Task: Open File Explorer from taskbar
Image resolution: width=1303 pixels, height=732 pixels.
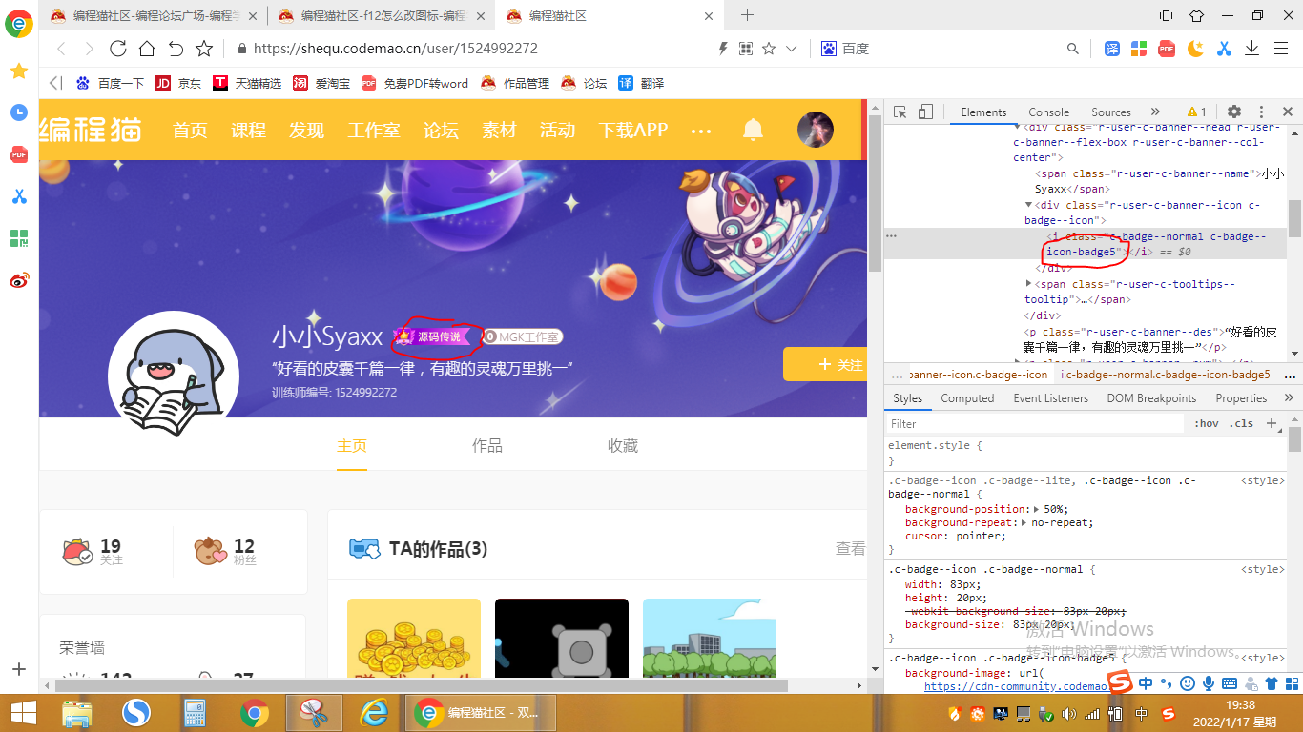Action: pos(77,712)
